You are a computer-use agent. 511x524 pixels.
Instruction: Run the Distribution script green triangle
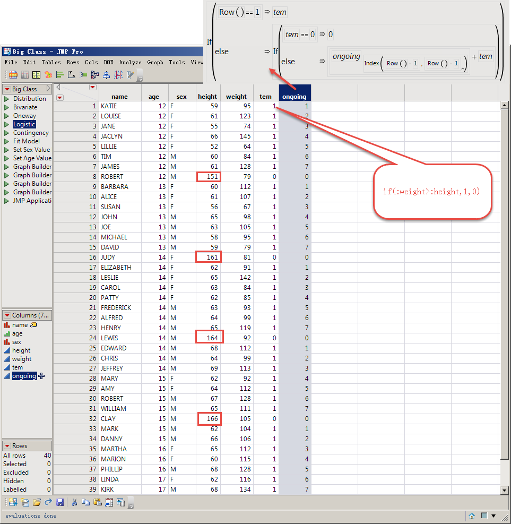(x=6, y=99)
